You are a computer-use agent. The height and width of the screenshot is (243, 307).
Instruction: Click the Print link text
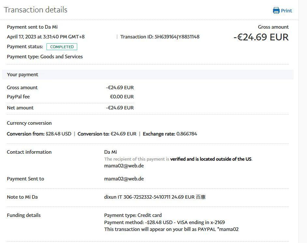tap(286, 10)
